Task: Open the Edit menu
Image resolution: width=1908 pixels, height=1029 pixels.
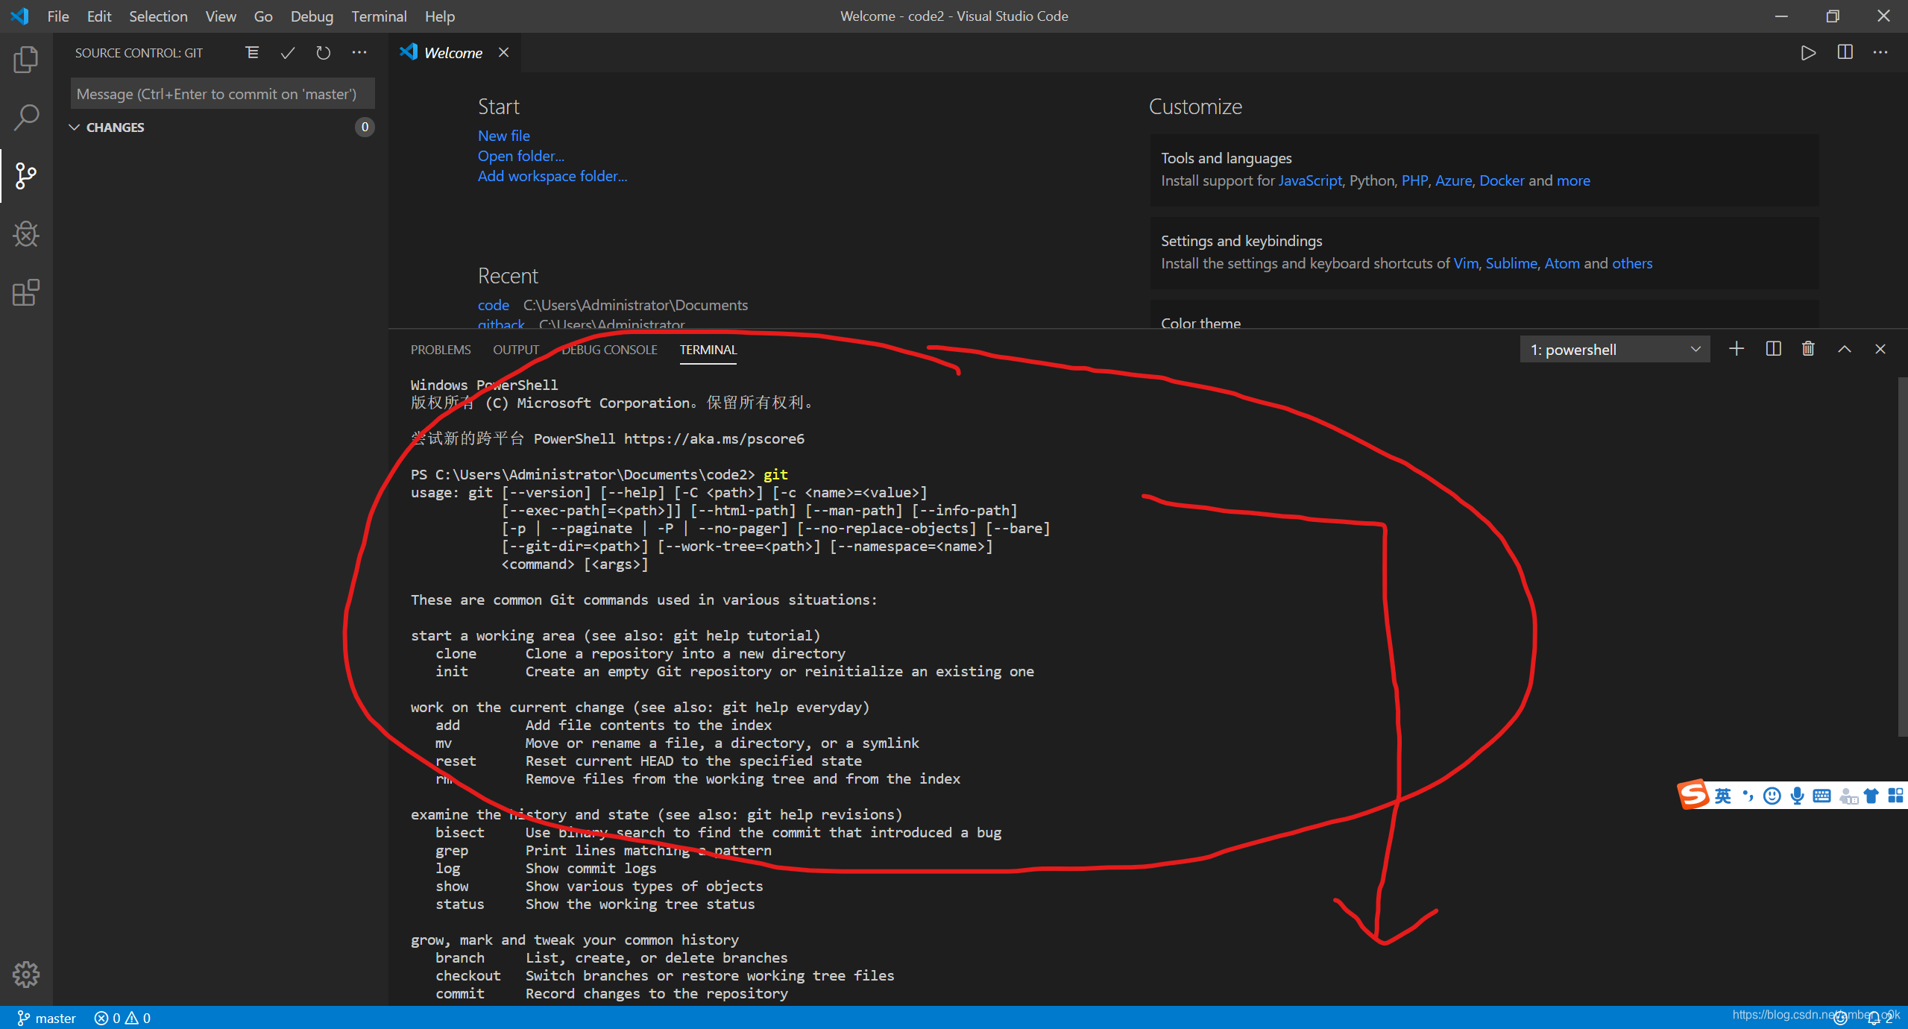Action: click(x=99, y=16)
